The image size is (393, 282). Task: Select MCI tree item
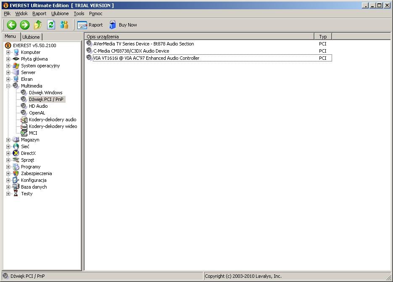point(33,133)
